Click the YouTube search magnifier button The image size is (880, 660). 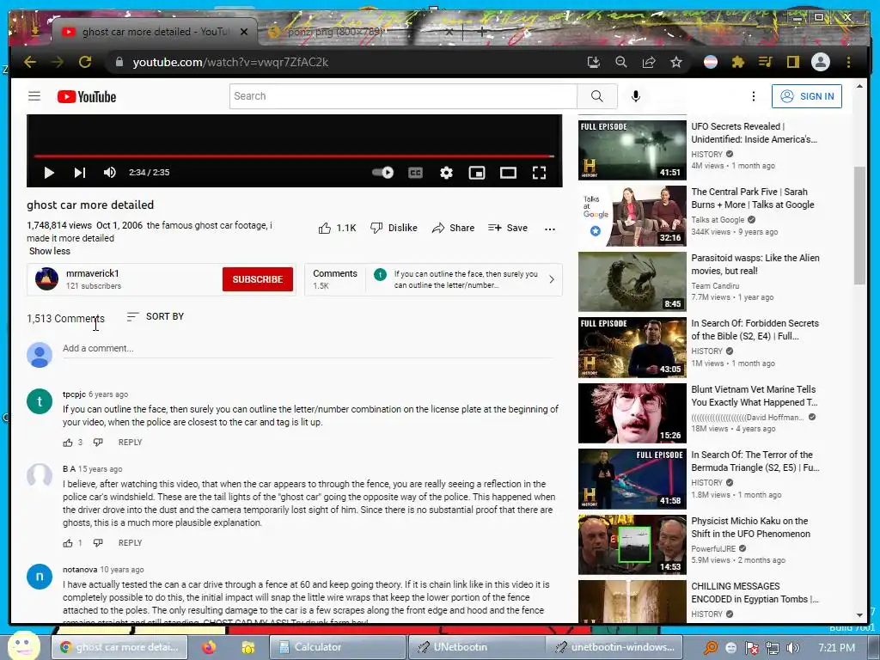point(597,96)
